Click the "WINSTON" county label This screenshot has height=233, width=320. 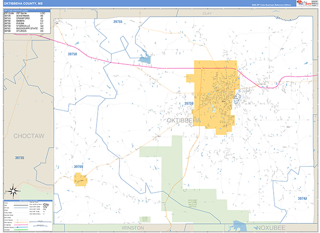click(x=133, y=228)
